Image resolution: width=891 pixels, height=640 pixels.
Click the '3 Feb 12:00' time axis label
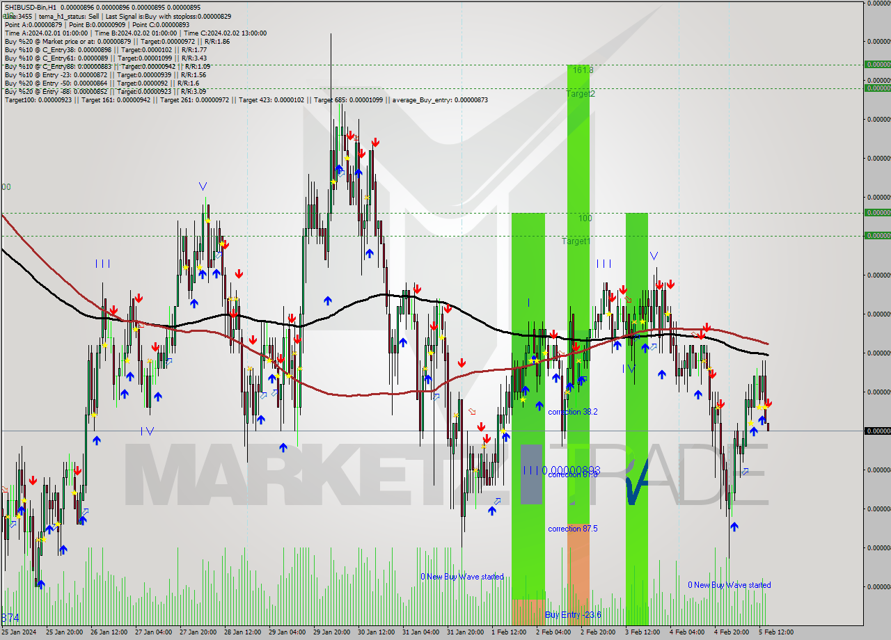point(642,632)
